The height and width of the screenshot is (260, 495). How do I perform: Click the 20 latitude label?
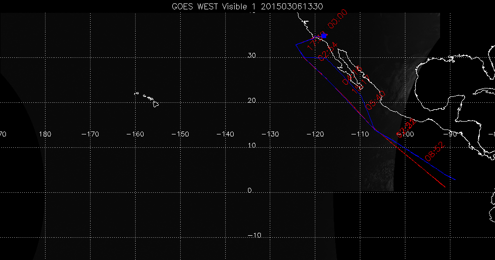(252, 100)
